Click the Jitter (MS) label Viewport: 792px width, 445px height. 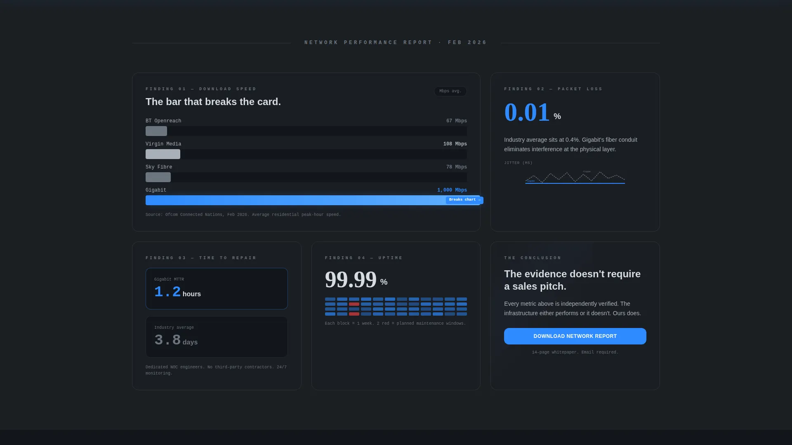point(518,163)
